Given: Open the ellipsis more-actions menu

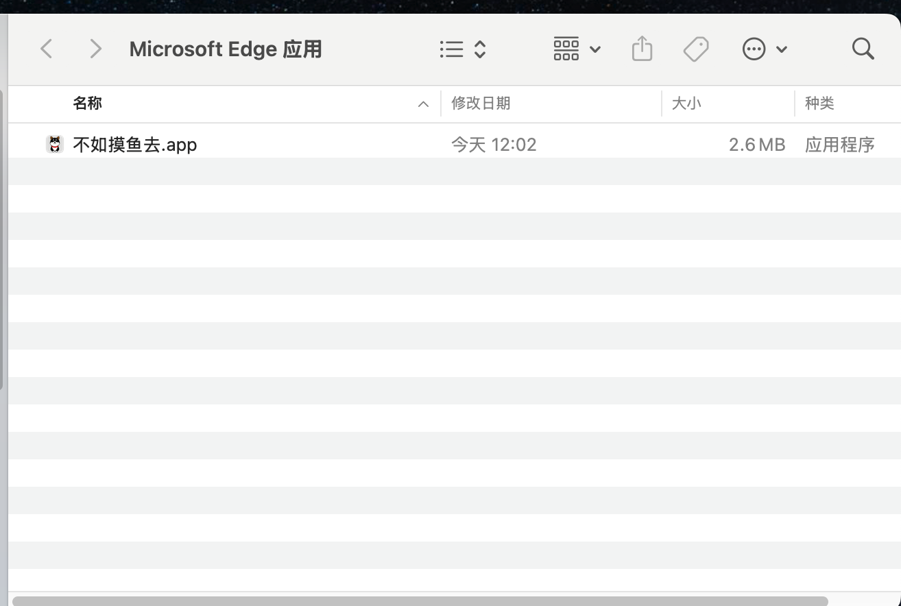Looking at the screenshot, I should pos(754,49).
